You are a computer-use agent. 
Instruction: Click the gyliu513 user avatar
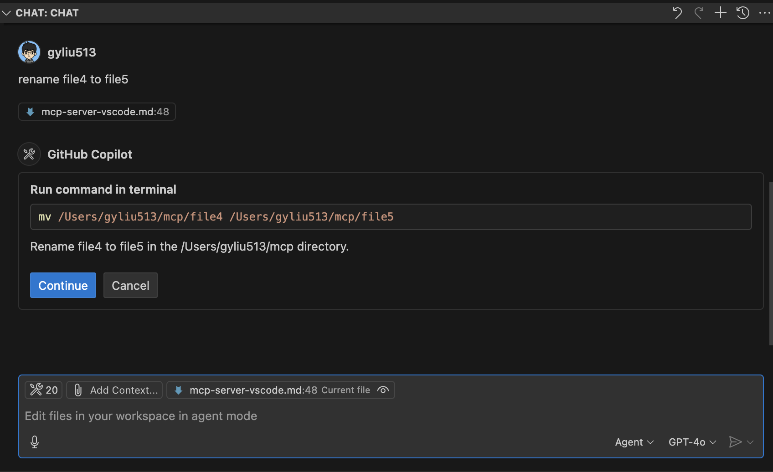(29, 52)
